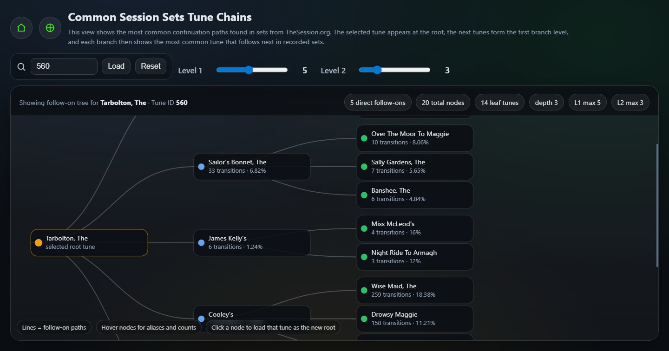Click the green dot on Wise Maid node
The height and width of the screenshot is (351, 669).
[364, 290]
